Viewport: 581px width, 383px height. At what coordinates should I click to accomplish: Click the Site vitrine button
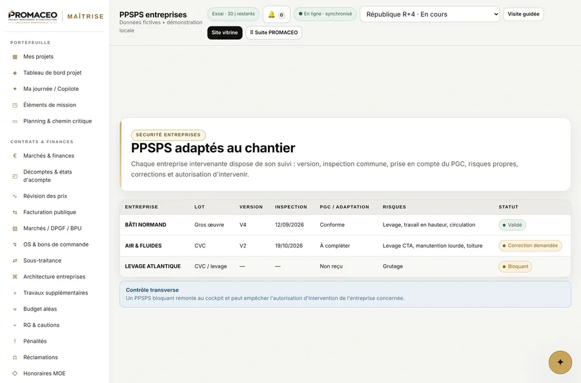click(x=225, y=33)
